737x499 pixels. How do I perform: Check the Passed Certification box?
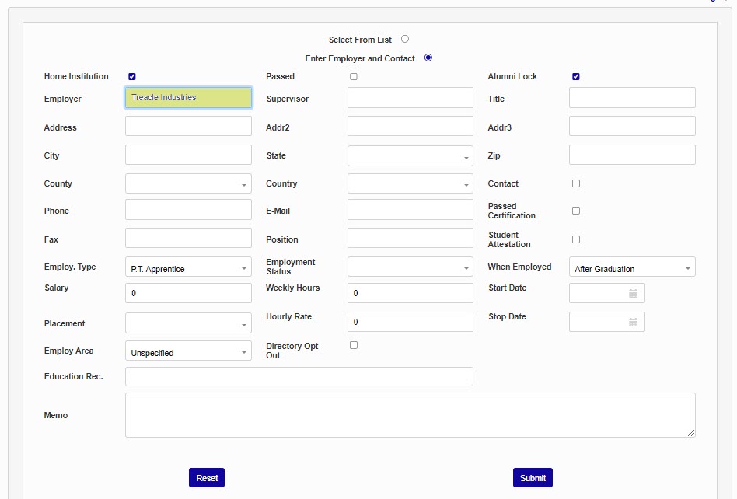pyautogui.click(x=576, y=211)
